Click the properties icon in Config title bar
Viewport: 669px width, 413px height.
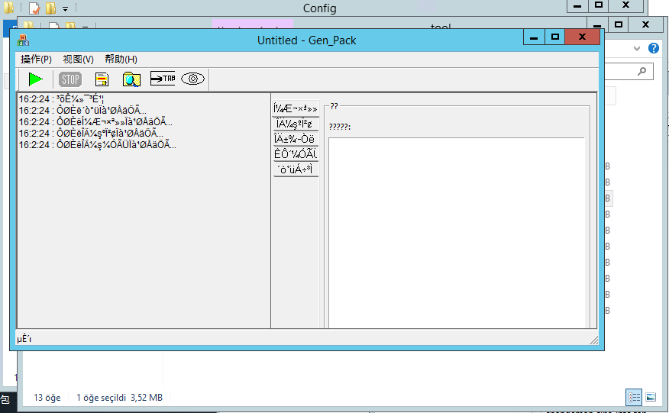click(34, 8)
